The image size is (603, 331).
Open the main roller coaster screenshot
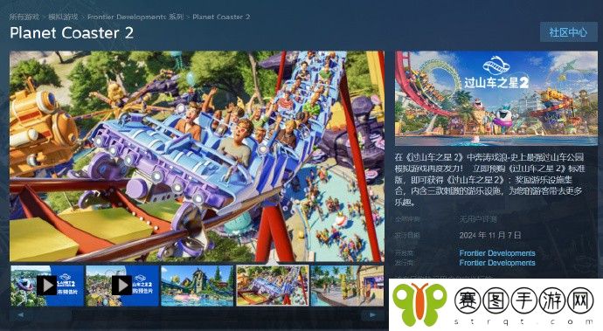pyautogui.click(x=197, y=156)
